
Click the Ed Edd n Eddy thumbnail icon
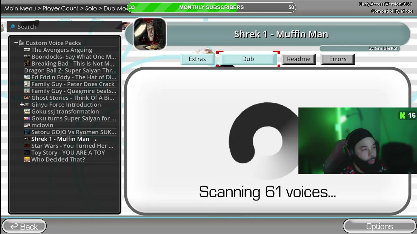(27, 77)
